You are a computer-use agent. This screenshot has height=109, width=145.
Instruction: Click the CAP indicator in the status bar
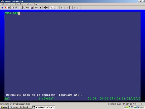135,104
